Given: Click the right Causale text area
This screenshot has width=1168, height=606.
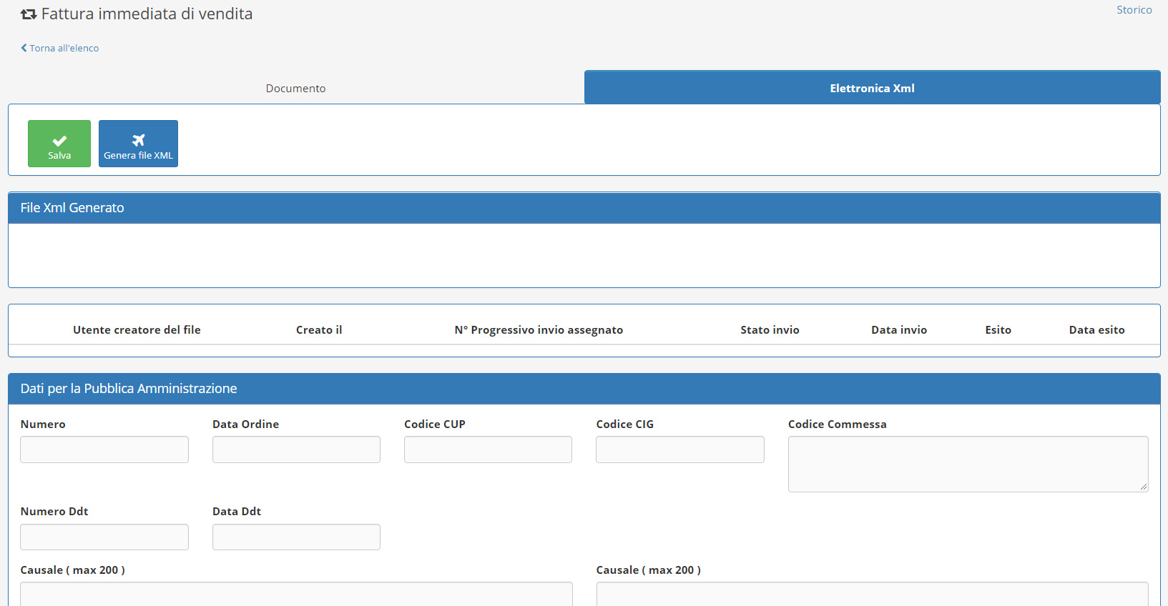Looking at the screenshot, I should pos(872,595).
